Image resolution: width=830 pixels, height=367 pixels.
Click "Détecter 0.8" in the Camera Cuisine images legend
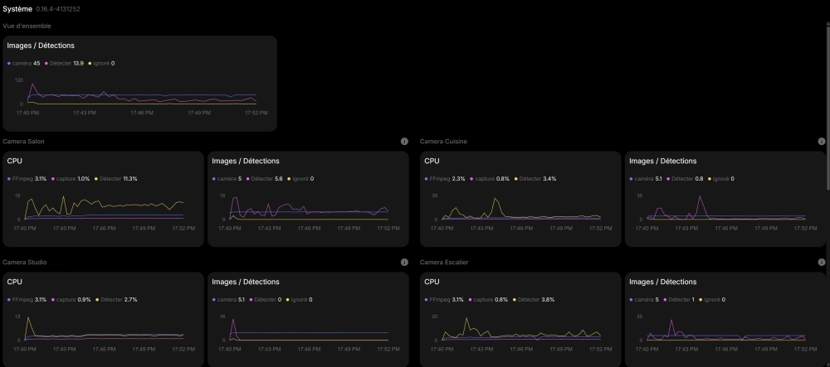(686, 179)
